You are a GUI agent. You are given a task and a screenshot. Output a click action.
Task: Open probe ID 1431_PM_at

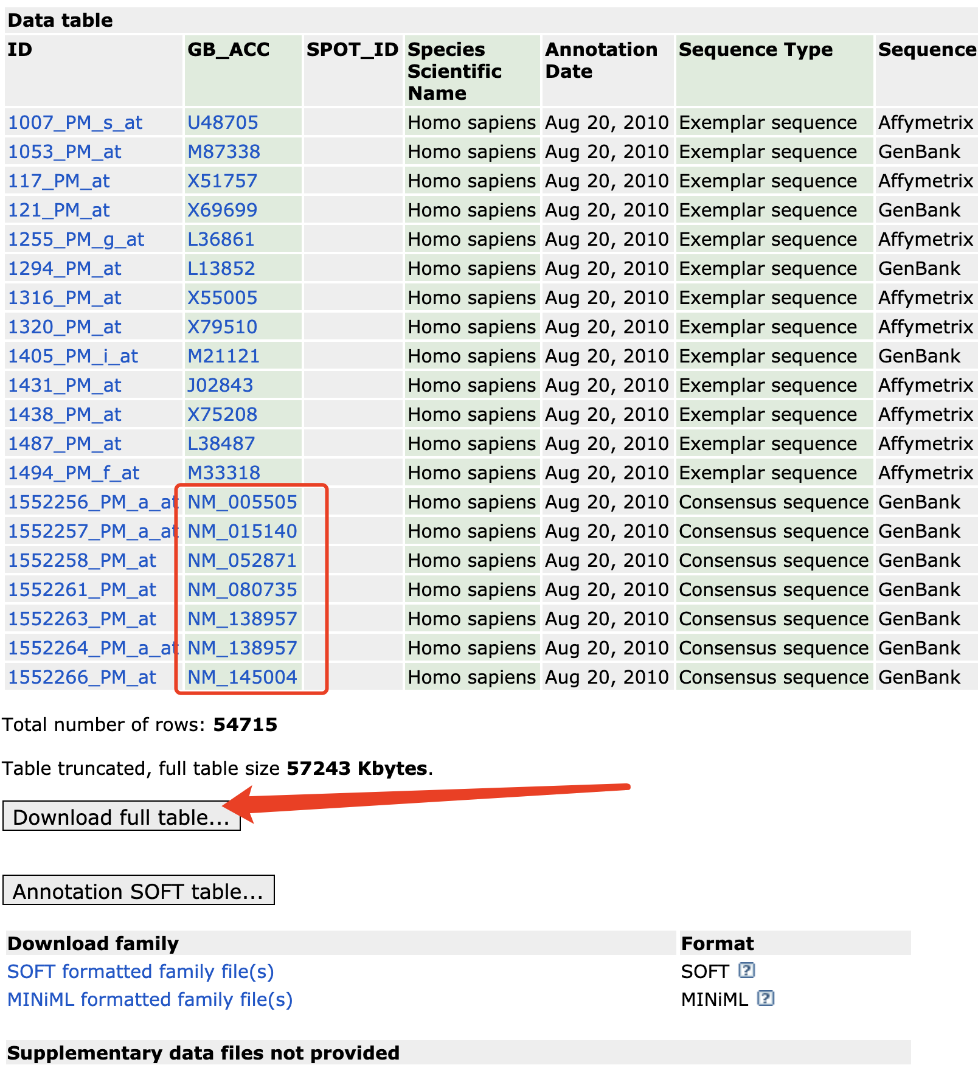64,386
